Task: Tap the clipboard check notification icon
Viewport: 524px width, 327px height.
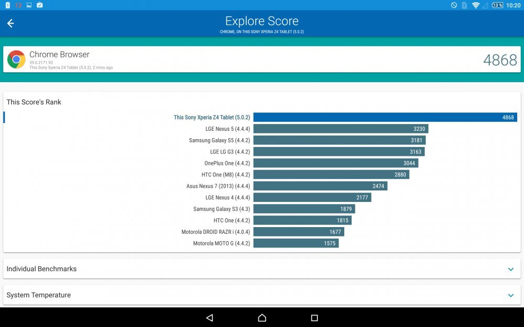Action: [x=39, y=5]
